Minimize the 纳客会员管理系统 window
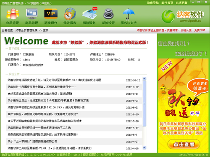210x157 pixels. click(193, 2)
